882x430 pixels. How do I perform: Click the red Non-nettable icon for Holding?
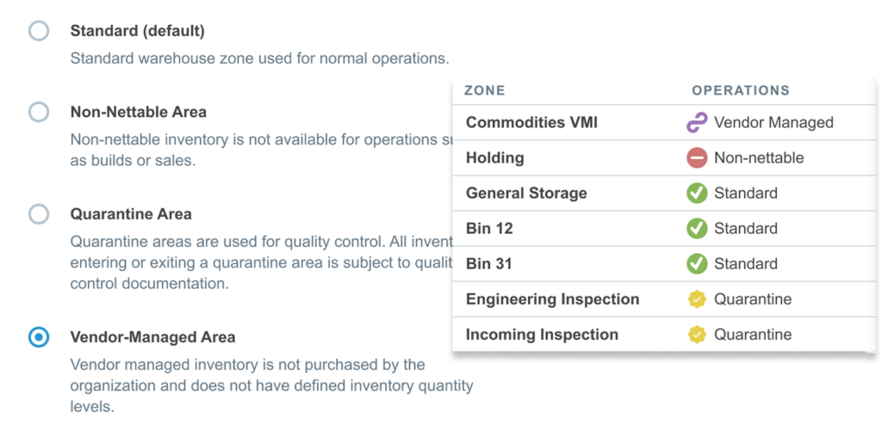click(696, 158)
